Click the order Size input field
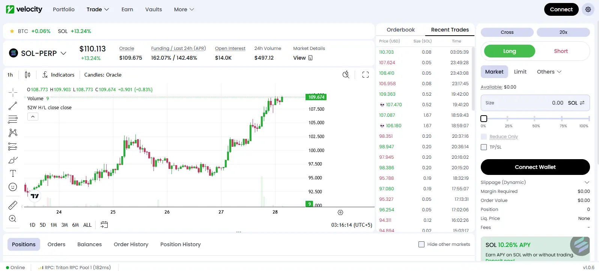 535,103
